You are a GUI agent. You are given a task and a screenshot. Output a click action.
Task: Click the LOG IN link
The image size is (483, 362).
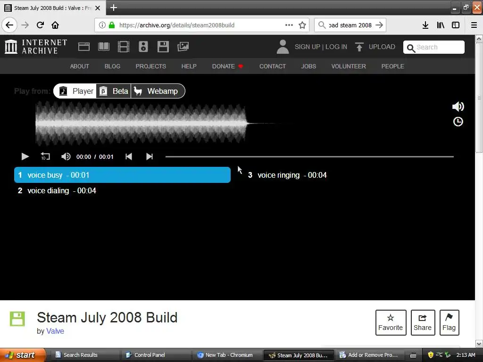(336, 47)
